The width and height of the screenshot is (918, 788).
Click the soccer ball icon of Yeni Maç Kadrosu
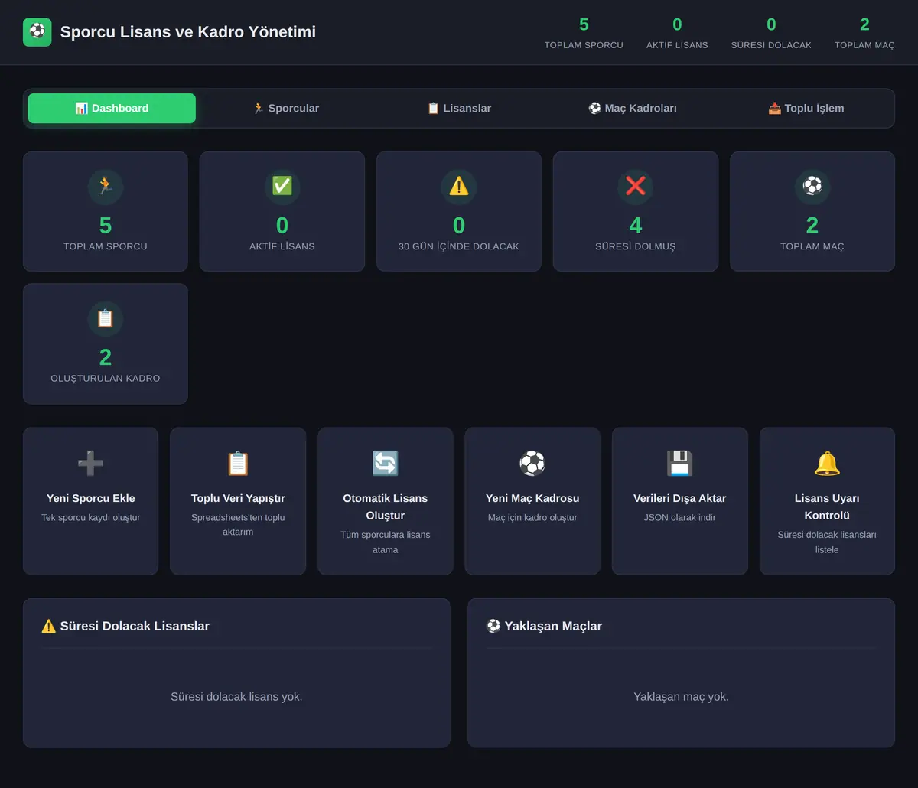pyautogui.click(x=532, y=464)
